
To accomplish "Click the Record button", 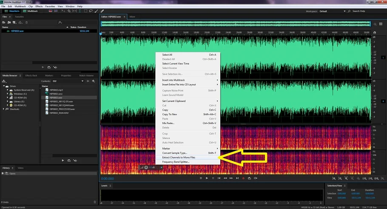I will (243, 178).
